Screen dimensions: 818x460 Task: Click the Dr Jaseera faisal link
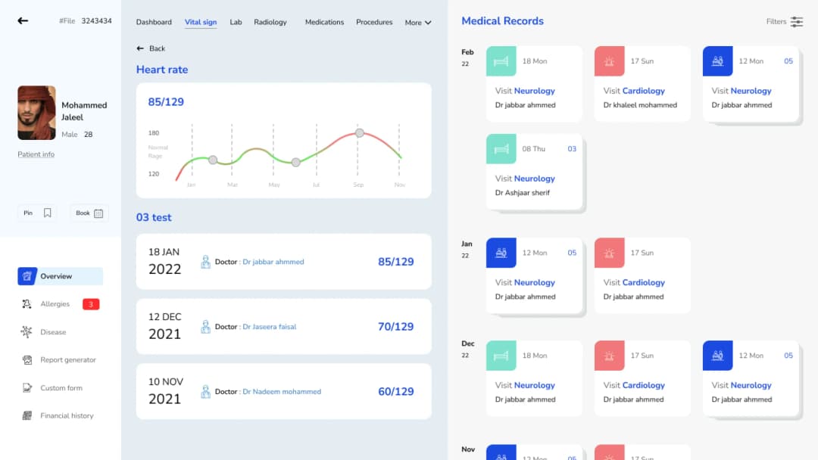pyautogui.click(x=269, y=327)
